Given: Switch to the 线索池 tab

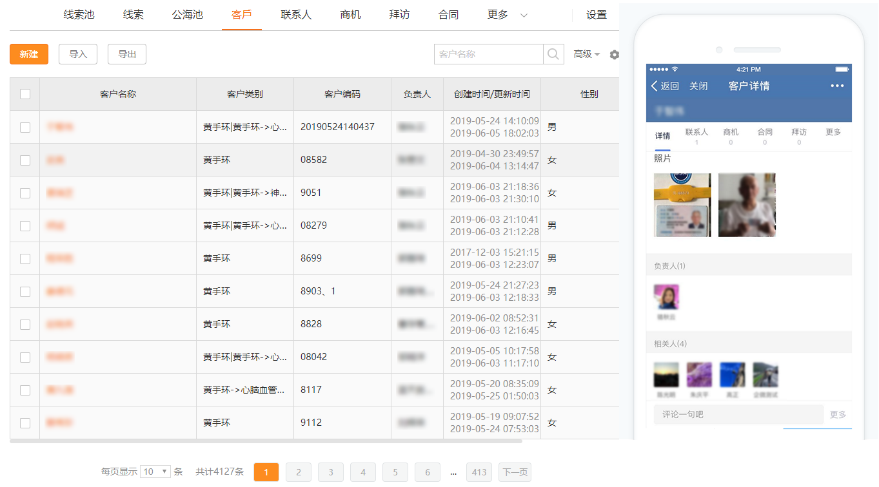Looking at the screenshot, I should point(79,15).
